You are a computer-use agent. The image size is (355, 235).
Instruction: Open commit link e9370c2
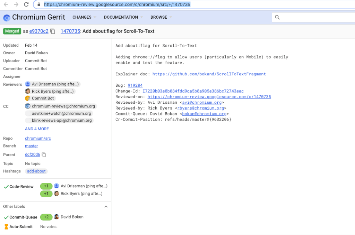pyautogui.click(x=39, y=31)
